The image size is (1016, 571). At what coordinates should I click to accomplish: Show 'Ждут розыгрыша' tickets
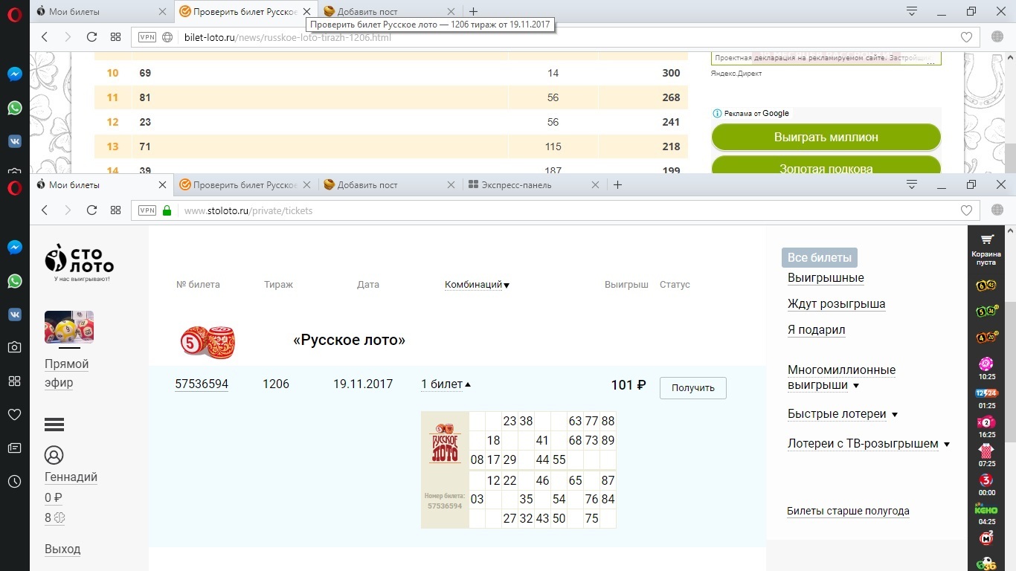(837, 304)
